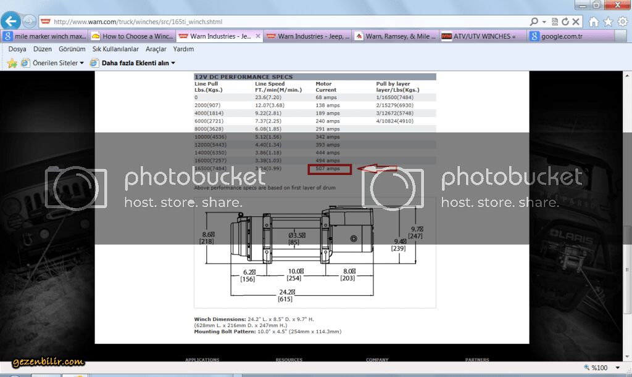Open the Tools gear icon

622,22
